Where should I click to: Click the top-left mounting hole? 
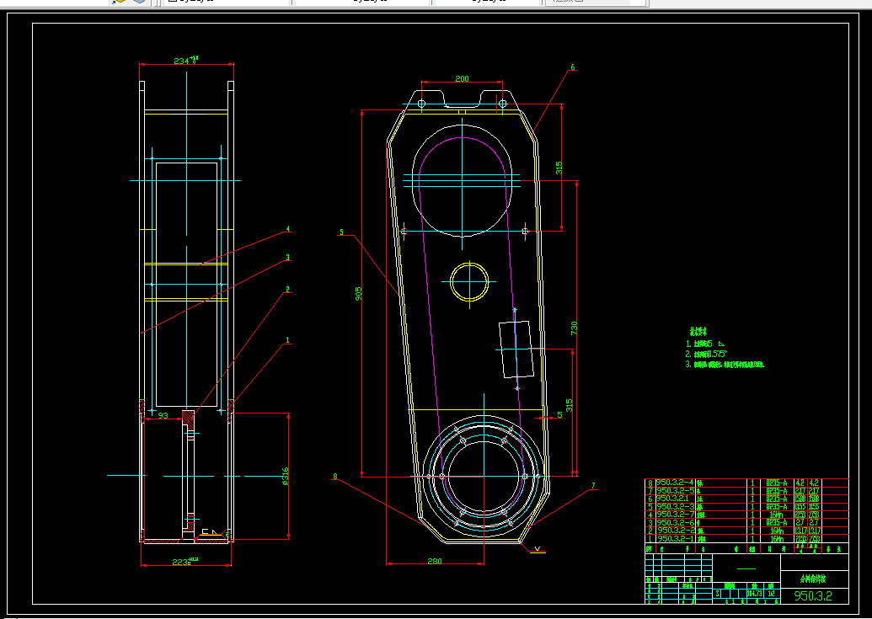click(421, 104)
